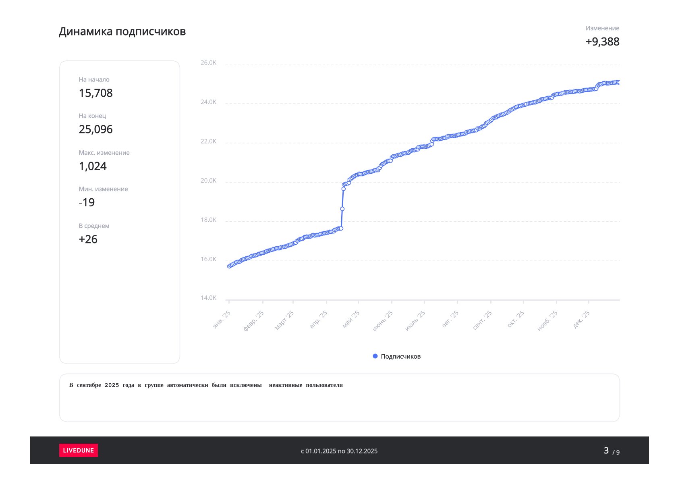Select the На начало value 15,708
Screen dimensions: 678x480
pyautogui.click(x=95, y=93)
